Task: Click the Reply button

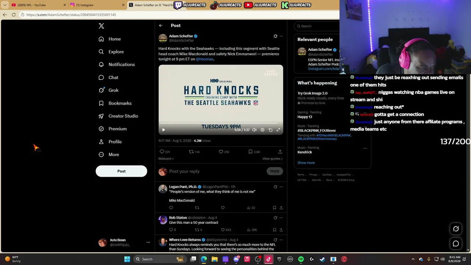Action: pyautogui.click(x=275, y=171)
